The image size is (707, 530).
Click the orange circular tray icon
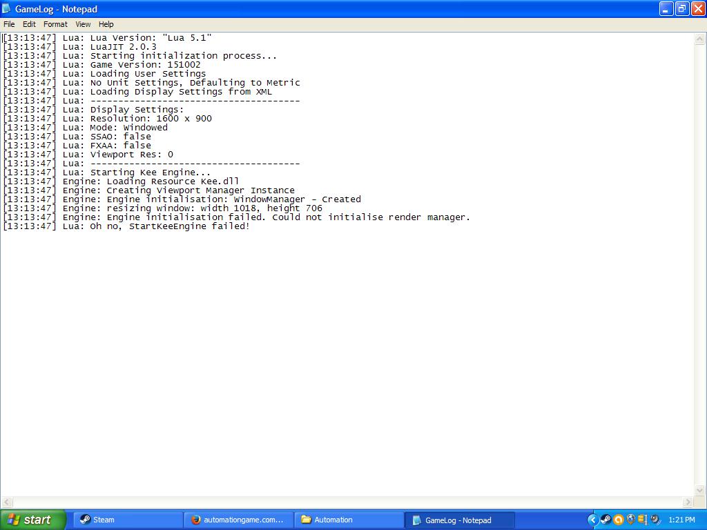tap(619, 520)
